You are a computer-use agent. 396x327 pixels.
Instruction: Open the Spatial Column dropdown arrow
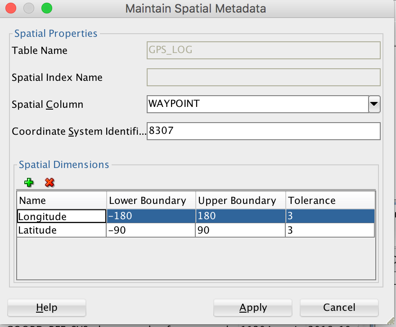[x=374, y=104]
